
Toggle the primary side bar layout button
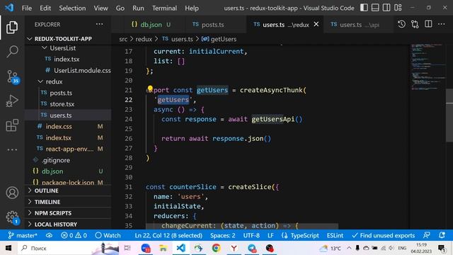[x=364, y=8]
